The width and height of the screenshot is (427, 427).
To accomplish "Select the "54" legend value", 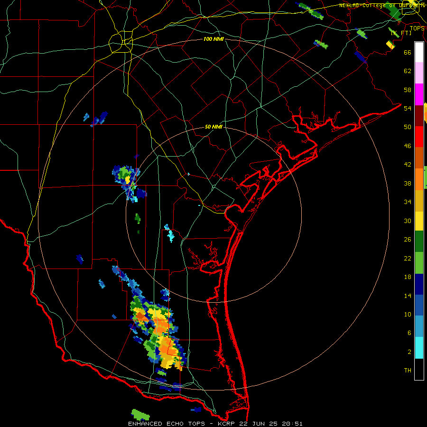I will point(408,108).
